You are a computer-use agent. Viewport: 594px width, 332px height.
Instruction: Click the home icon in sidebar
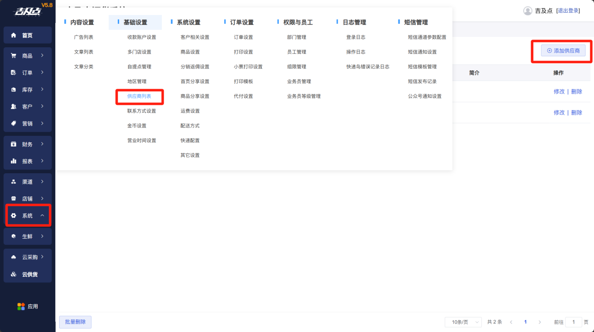13,35
